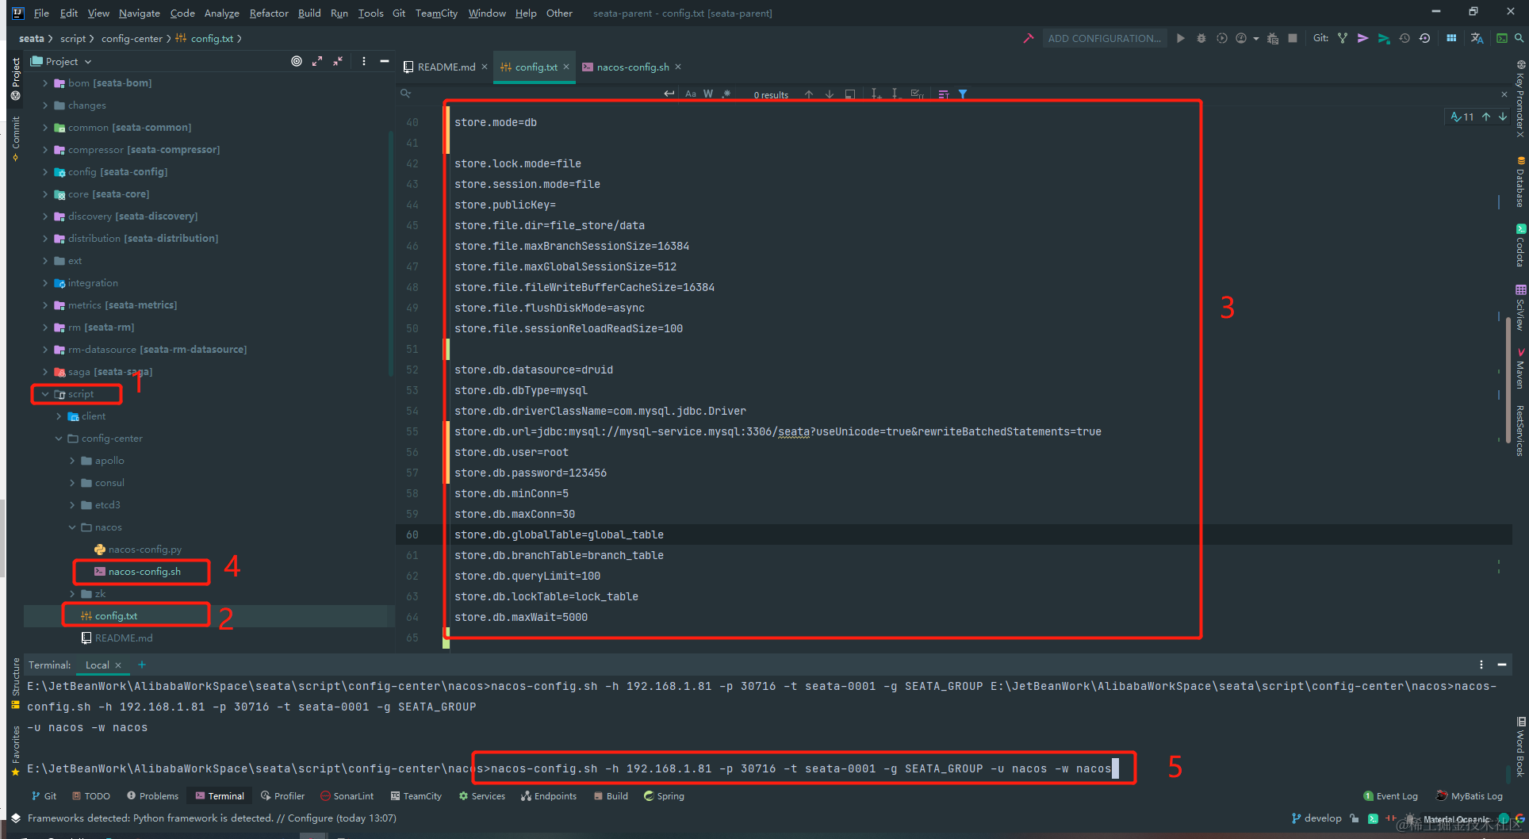Open the Refactor menu

tap(269, 13)
